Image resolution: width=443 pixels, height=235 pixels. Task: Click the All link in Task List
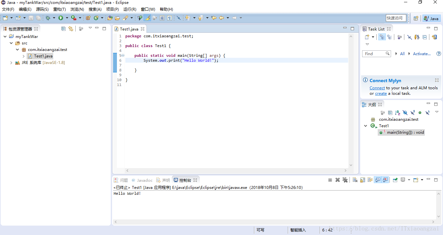(x=402, y=54)
